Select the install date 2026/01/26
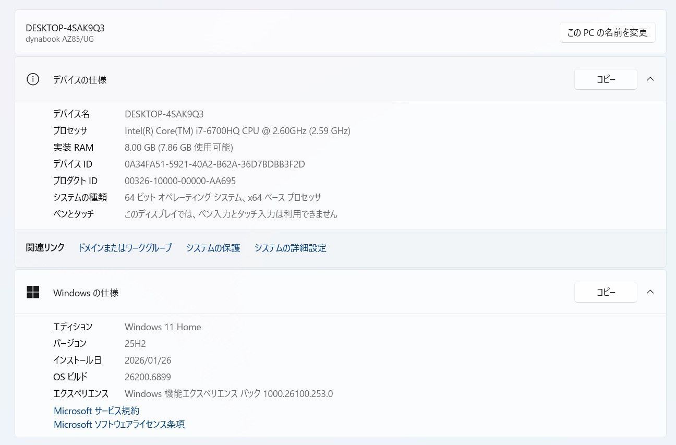Screen dimensions: 676x445 coord(148,360)
